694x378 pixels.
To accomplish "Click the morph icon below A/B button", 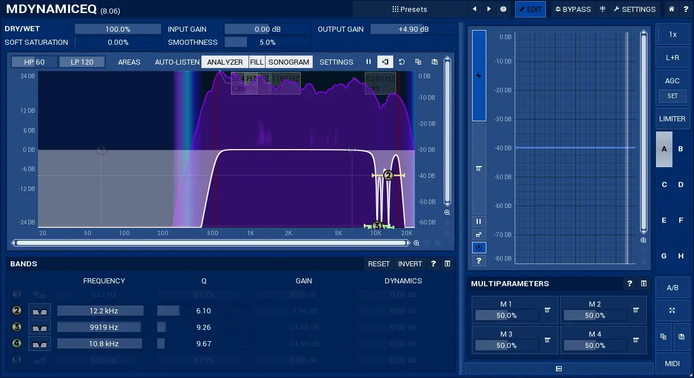I will click(x=672, y=311).
